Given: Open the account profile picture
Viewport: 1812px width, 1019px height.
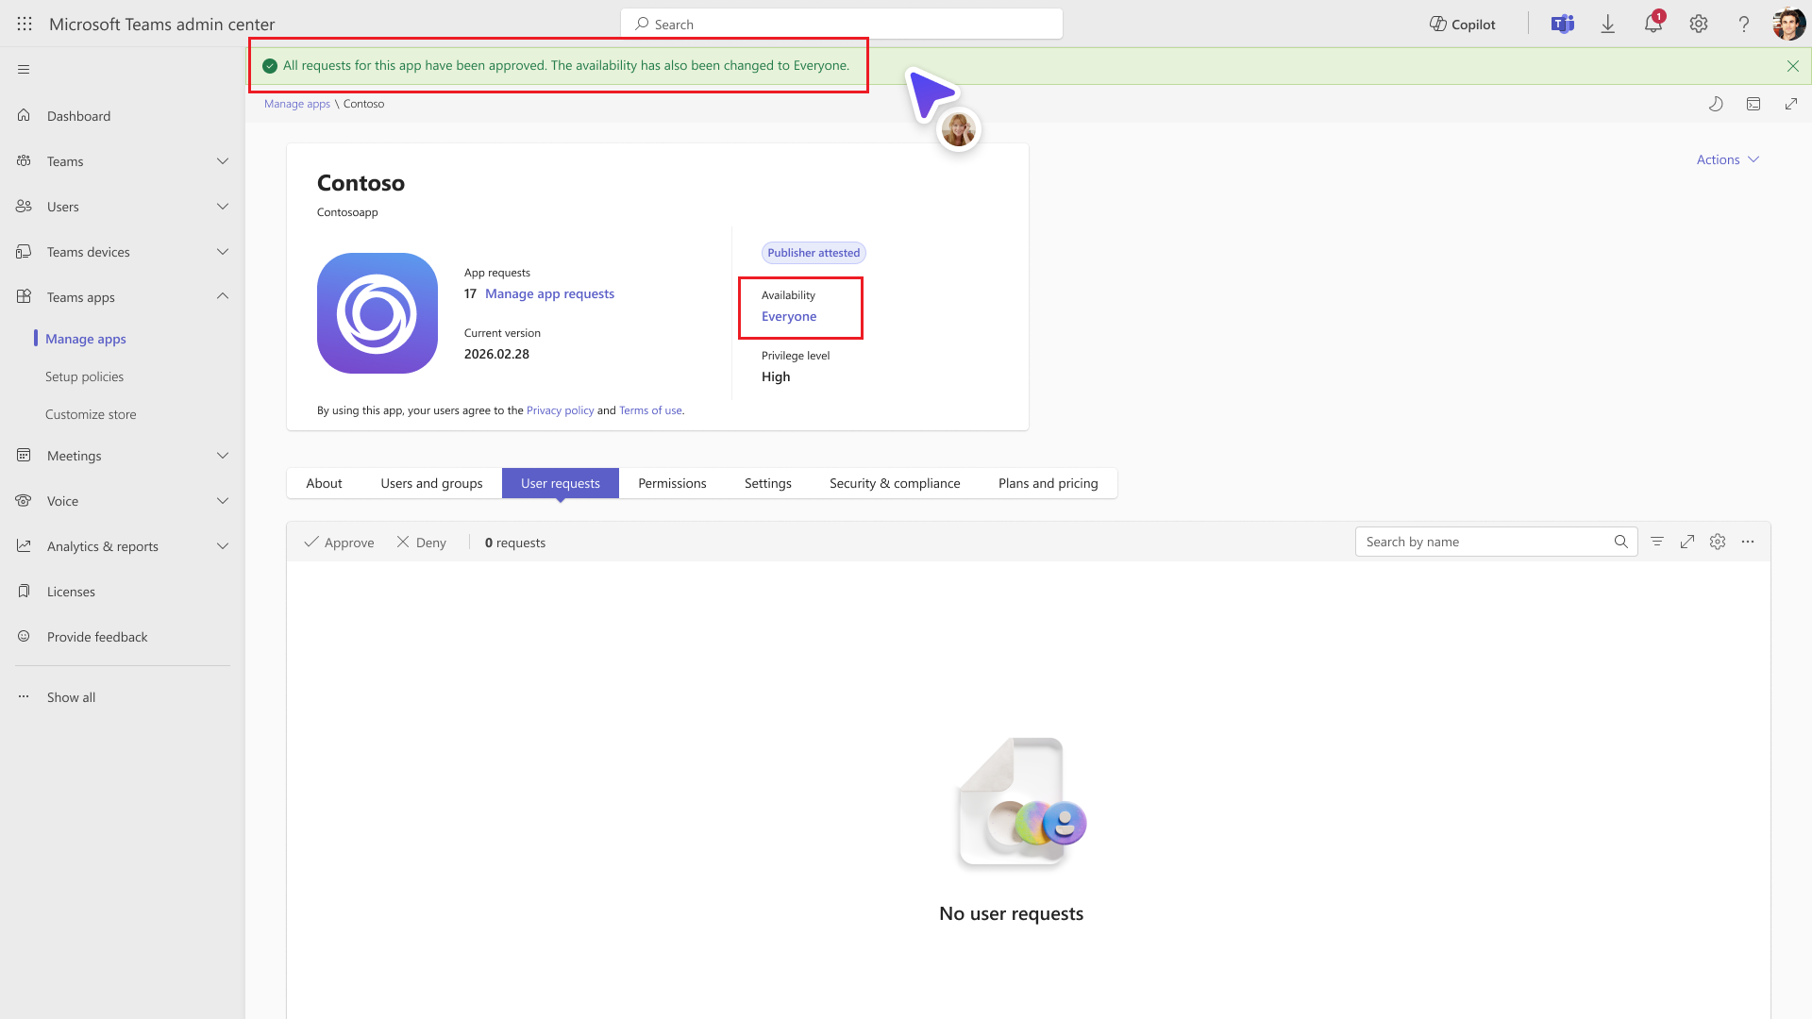Looking at the screenshot, I should pyautogui.click(x=1789, y=25).
